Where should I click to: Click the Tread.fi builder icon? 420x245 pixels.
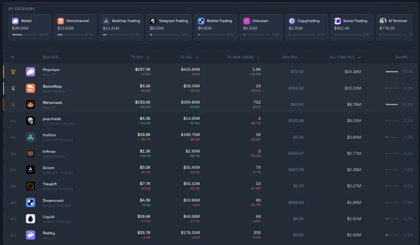point(30,186)
